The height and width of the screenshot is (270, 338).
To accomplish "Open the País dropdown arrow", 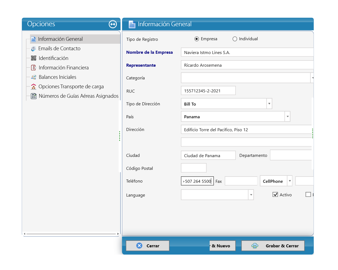I will [287, 117].
